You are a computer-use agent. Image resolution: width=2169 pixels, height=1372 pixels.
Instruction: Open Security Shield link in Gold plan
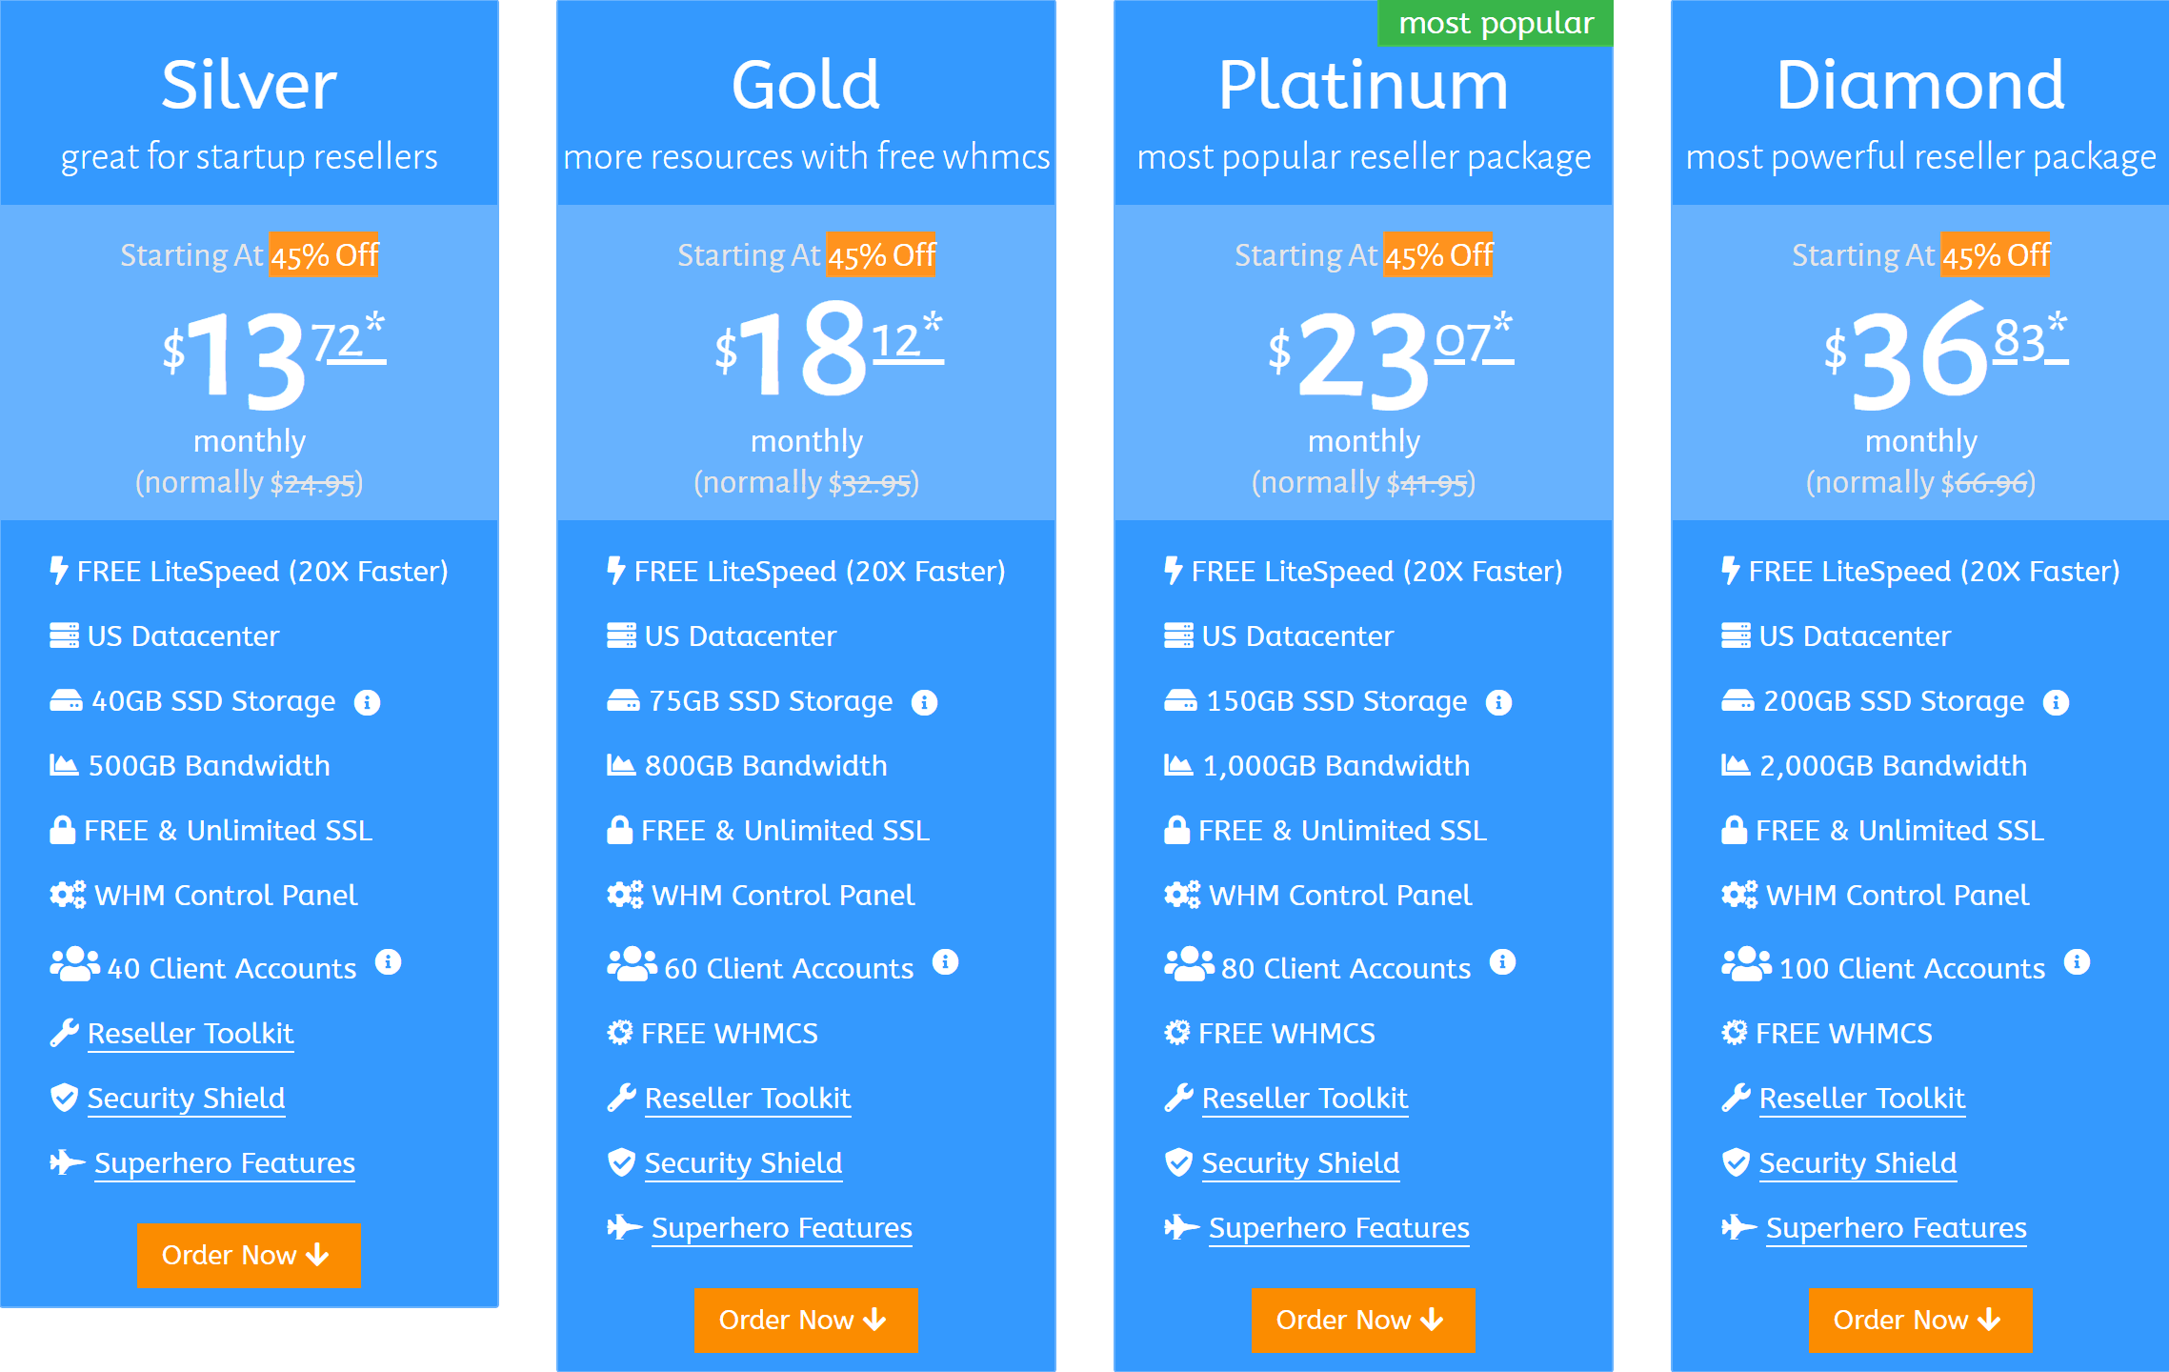pos(743,1163)
